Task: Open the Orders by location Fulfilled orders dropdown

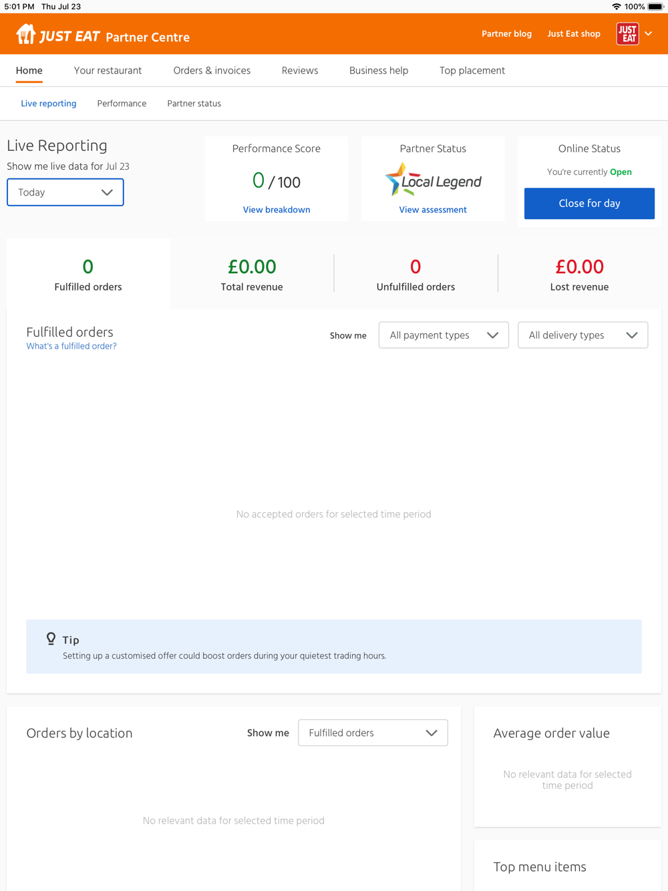Action: (x=373, y=733)
